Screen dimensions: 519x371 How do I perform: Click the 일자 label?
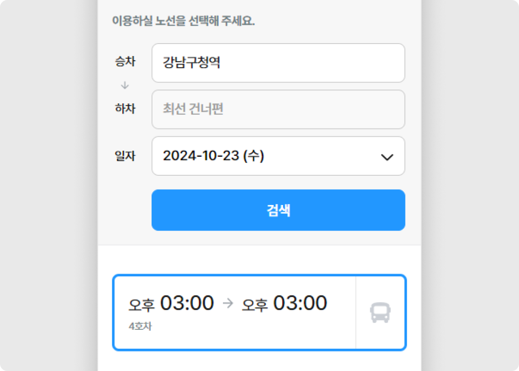tap(125, 156)
